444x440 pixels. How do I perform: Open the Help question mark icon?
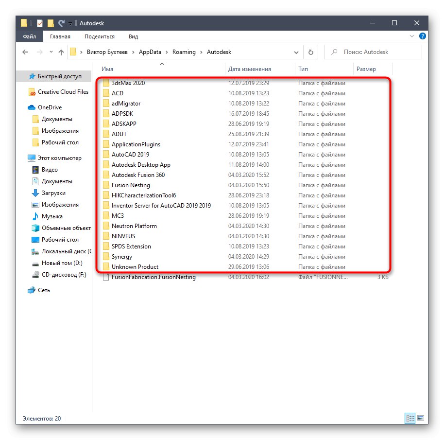422,36
